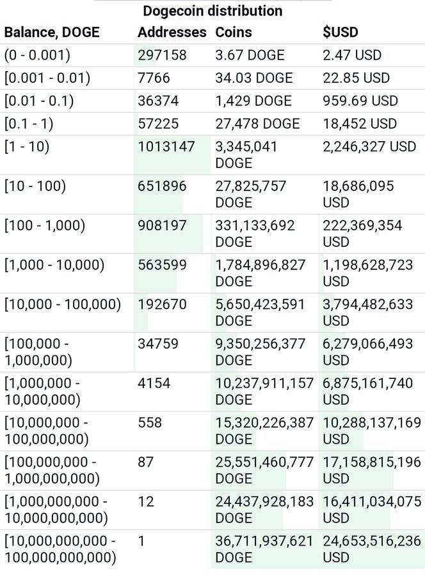The height and width of the screenshot is (577, 425).
Task: Select the row with 12 addresses
Action: click(x=212, y=510)
